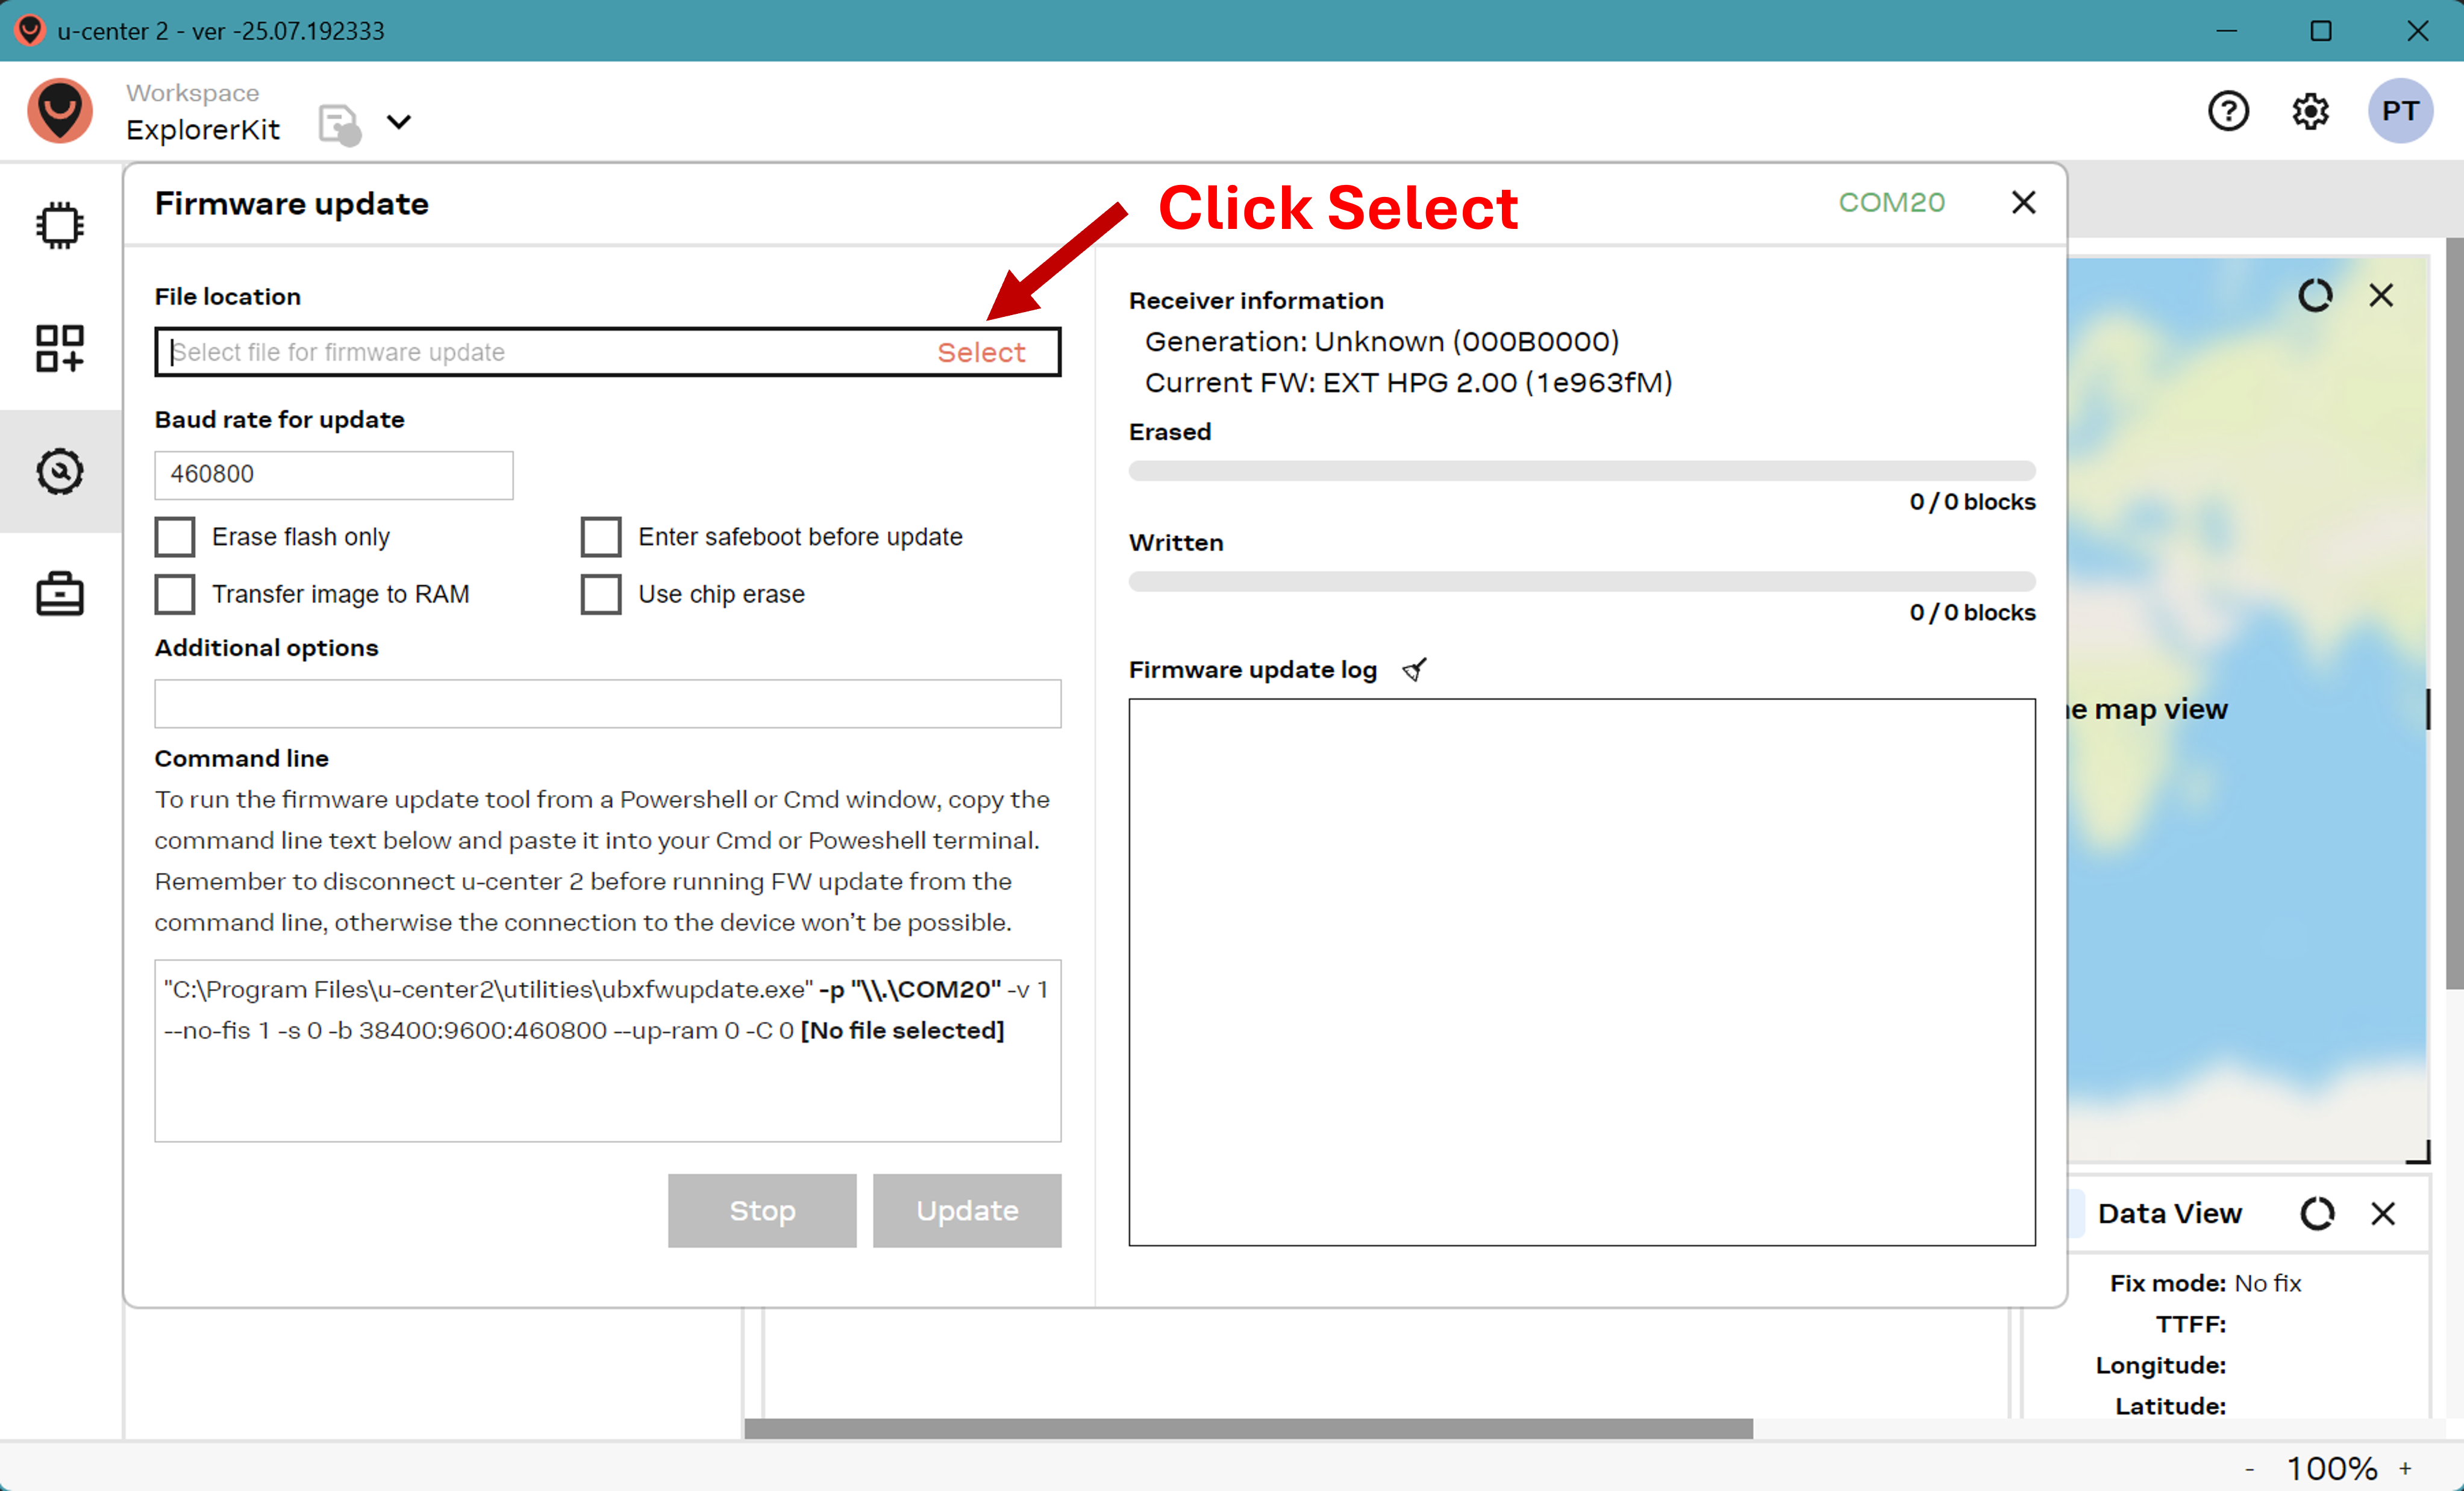Clear the firmware update log with broom icon
Image resolution: width=2464 pixels, height=1491 pixels.
click(x=1414, y=669)
